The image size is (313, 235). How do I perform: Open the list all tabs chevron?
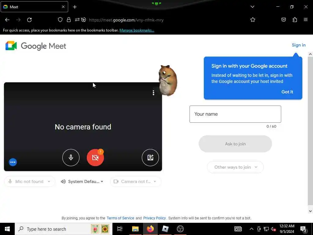click(x=252, y=7)
